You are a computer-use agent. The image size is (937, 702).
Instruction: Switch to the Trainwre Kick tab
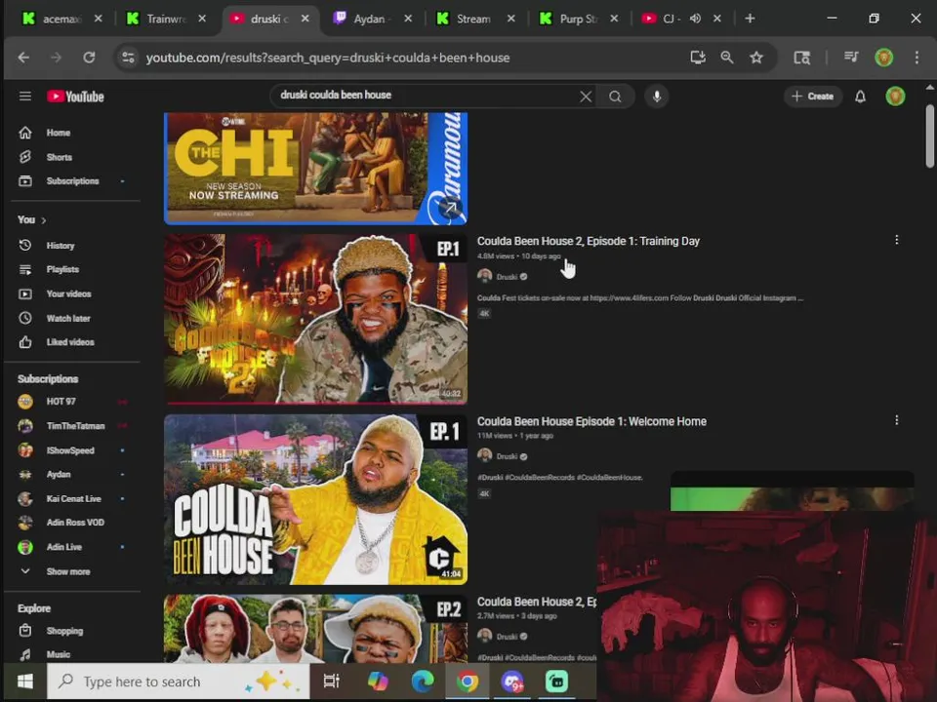coord(165,19)
